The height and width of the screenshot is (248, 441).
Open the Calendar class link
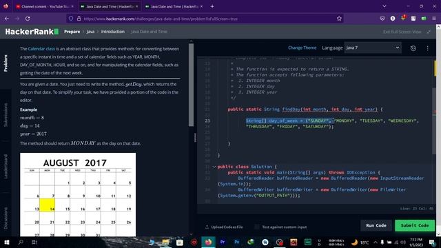coord(41,49)
